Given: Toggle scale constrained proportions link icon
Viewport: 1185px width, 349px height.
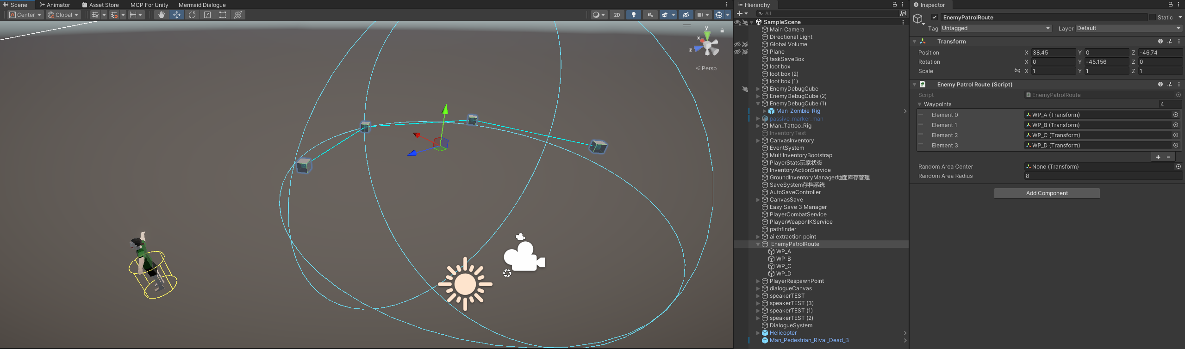Looking at the screenshot, I should (x=1017, y=71).
